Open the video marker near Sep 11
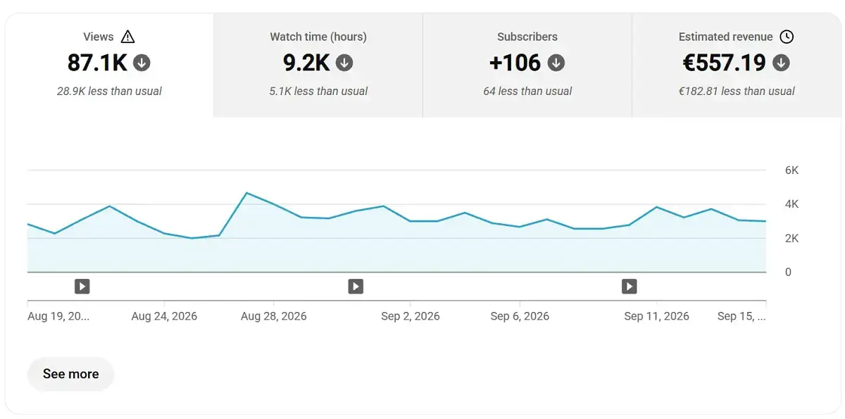The image size is (845, 419). pos(629,286)
